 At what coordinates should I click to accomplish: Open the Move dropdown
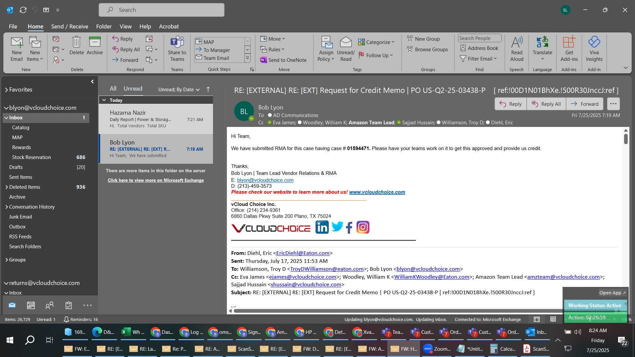pos(273,39)
